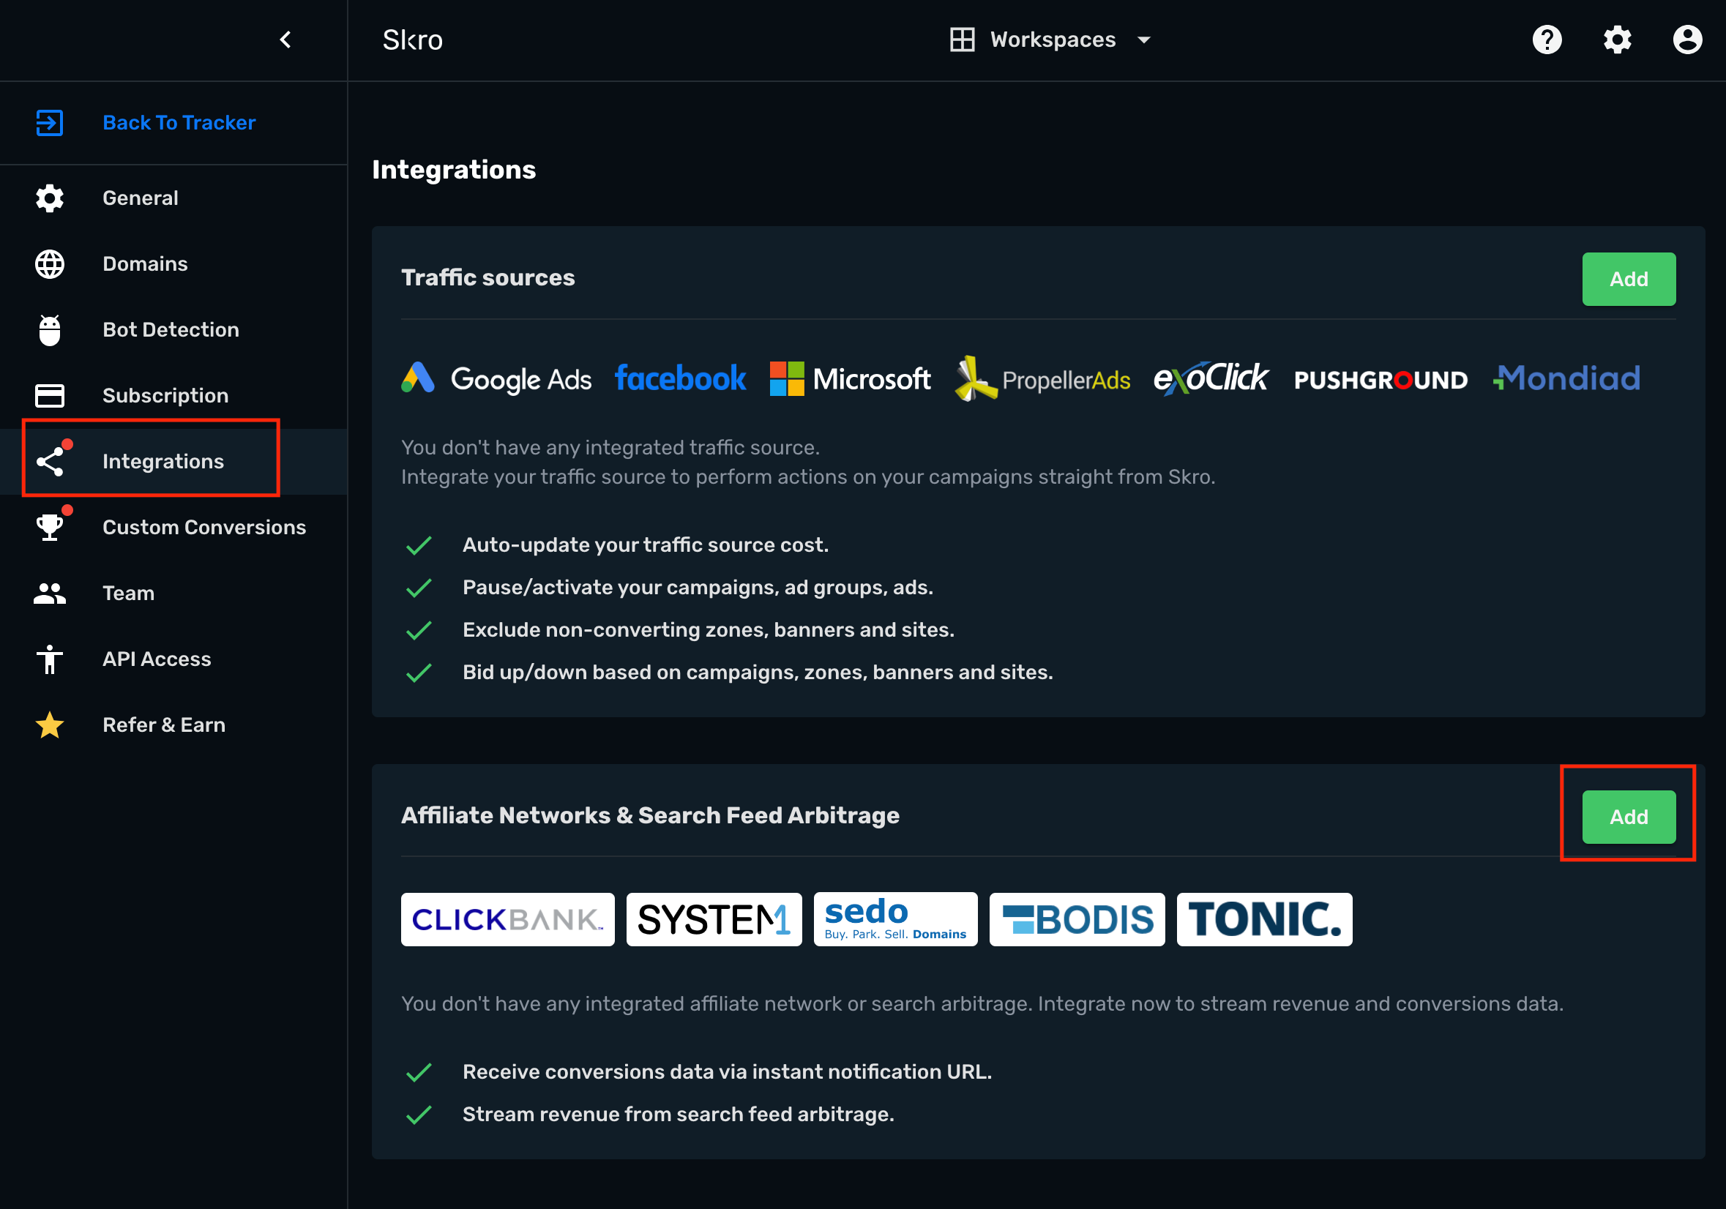The width and height of the screenshot is (1726, 1209).
Task: Click the Custom Conversions trophy icon
Action: [x=50, y=527]
